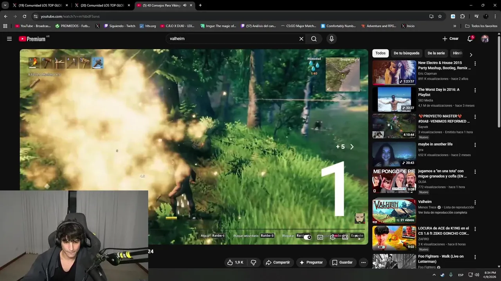Open options for PROYECTO MASTER video
Viewport: 501px width, 281px height.
pyautogui.click(x=475, y=117)
